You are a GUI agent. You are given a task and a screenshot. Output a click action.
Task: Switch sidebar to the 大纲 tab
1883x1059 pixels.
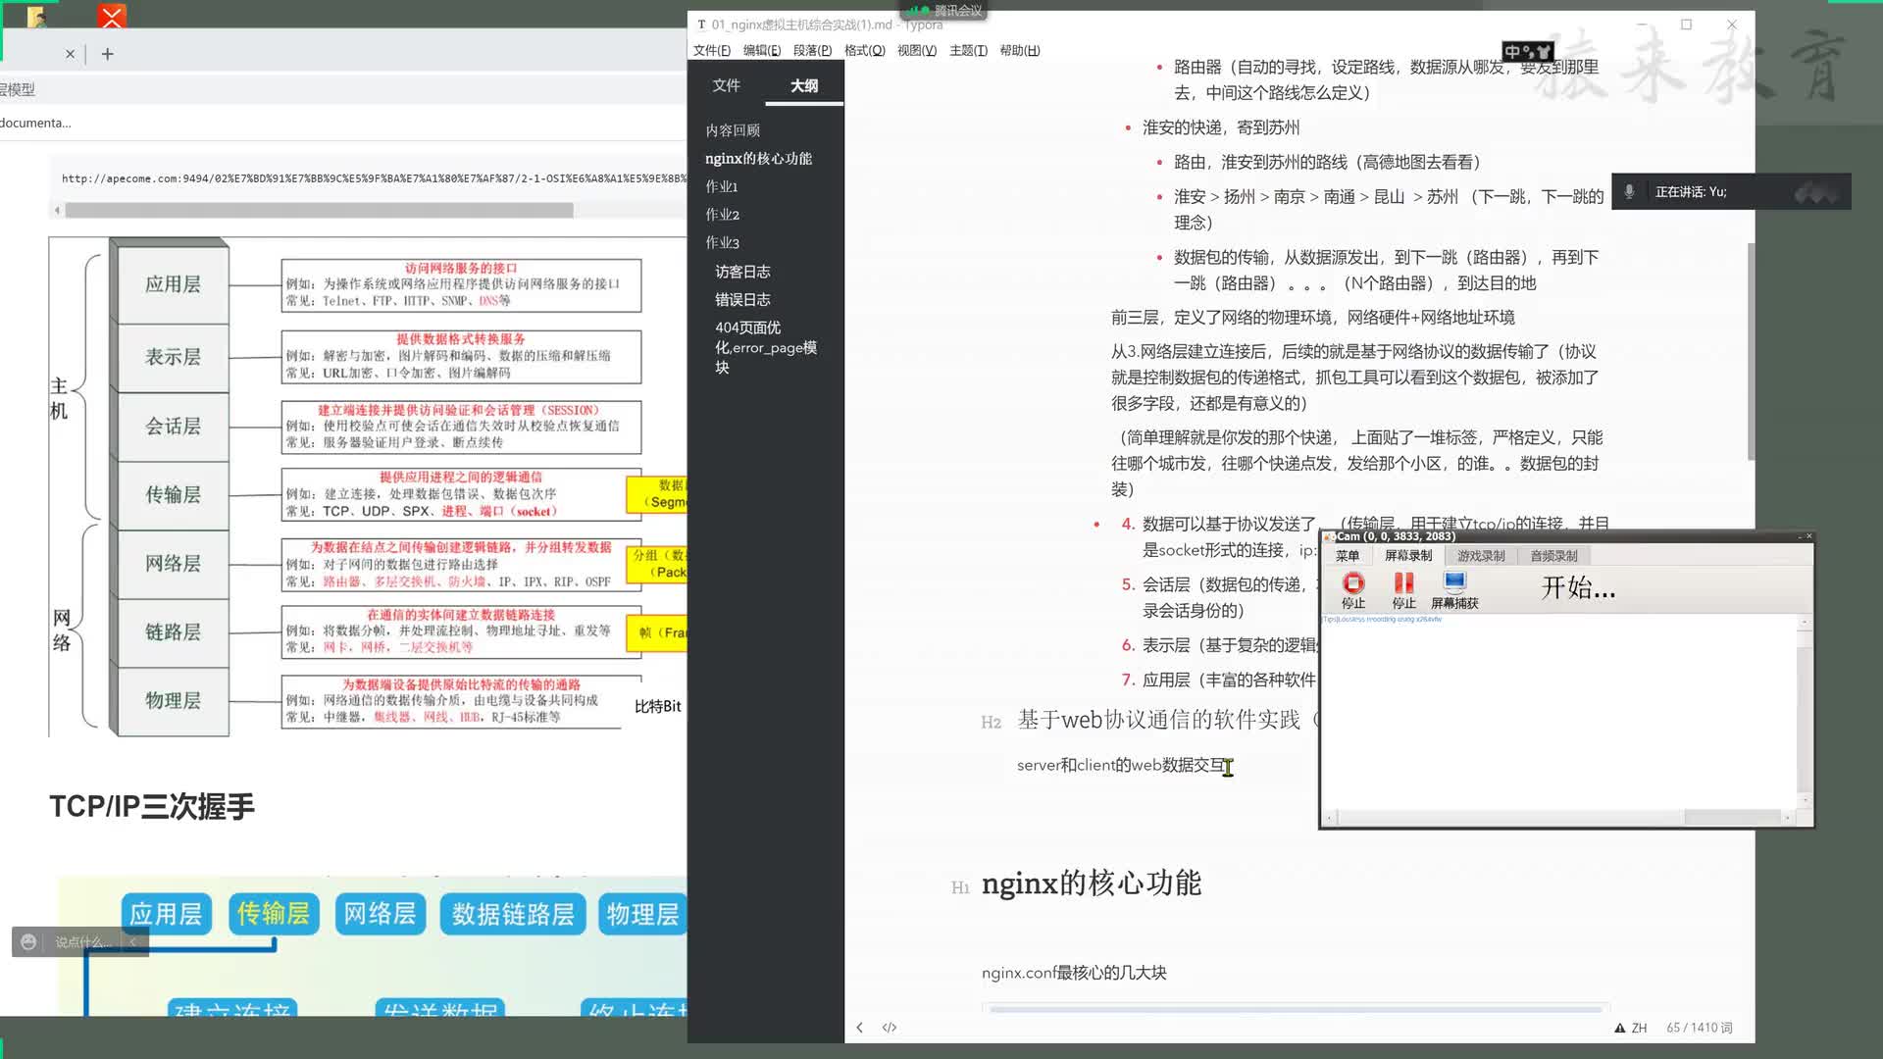point(804,85)
